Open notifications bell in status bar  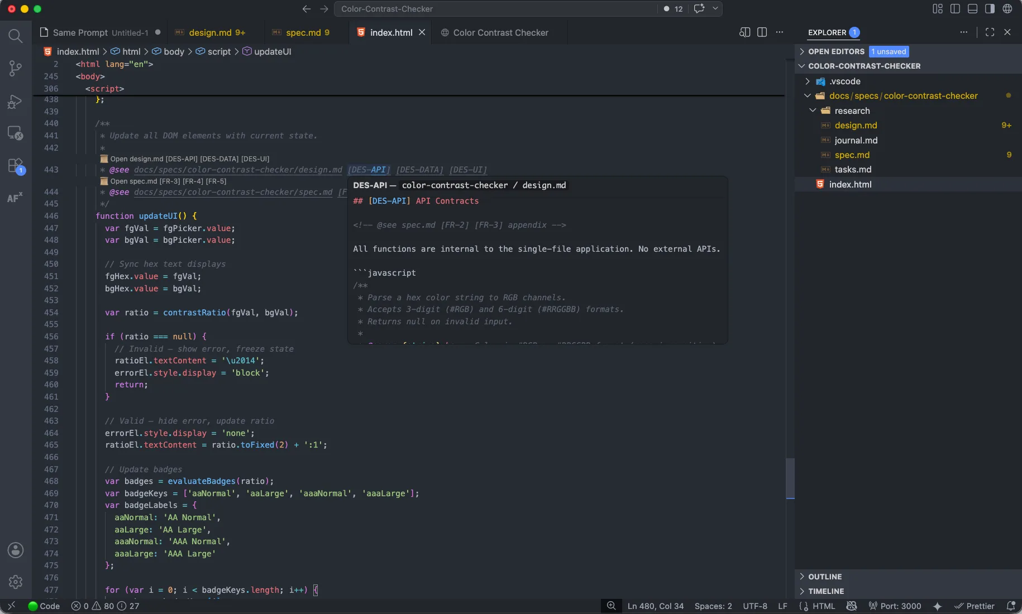[x=1010, y=606]
